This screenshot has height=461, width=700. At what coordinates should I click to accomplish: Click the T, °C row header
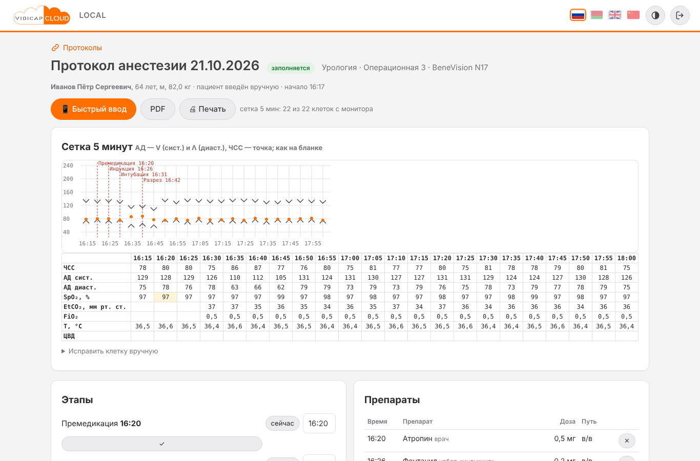tap(96, 326)
